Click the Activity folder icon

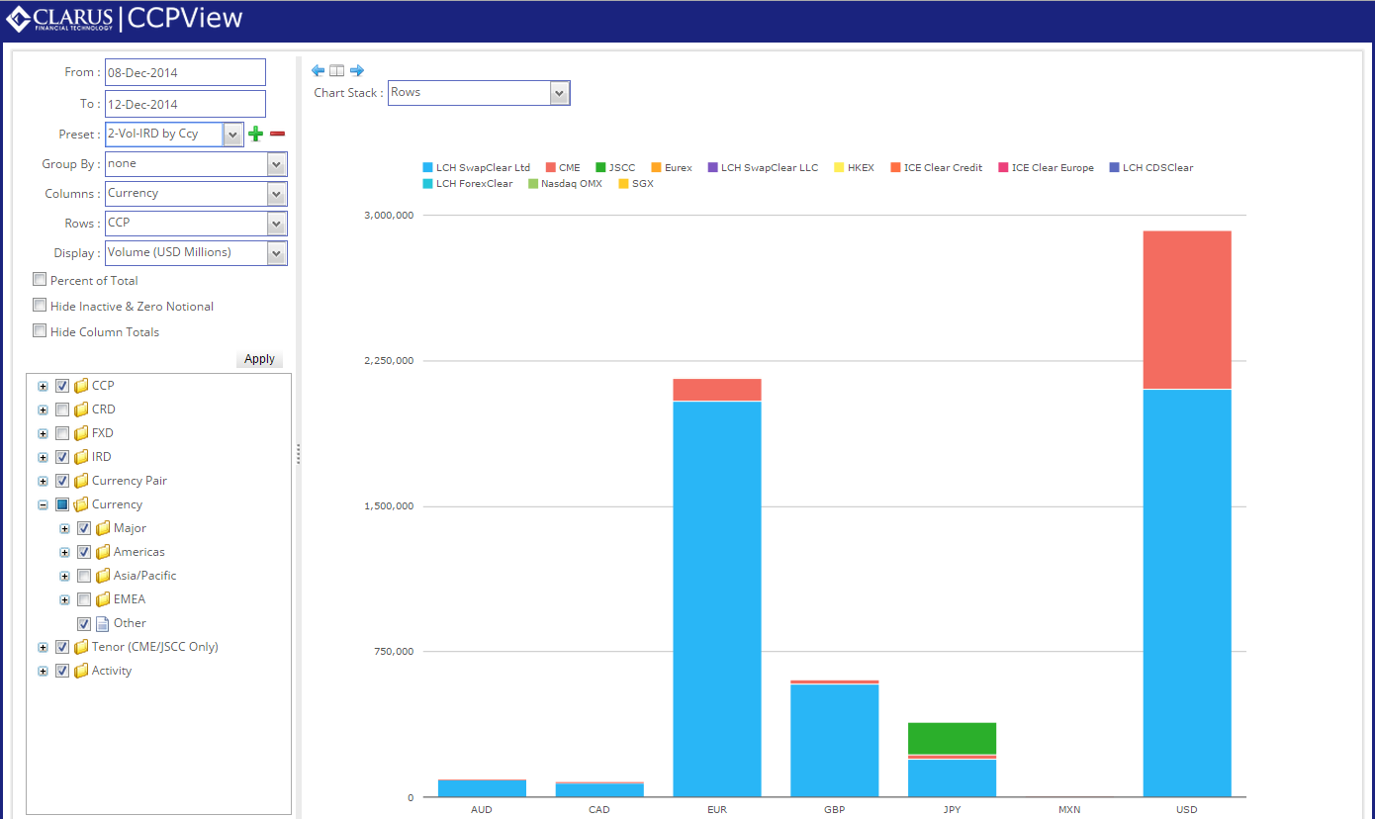tap(81, 671)
